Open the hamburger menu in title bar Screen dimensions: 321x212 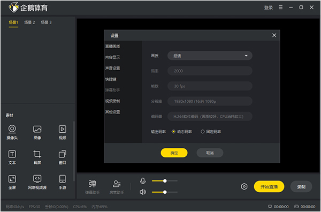[281, 7]
